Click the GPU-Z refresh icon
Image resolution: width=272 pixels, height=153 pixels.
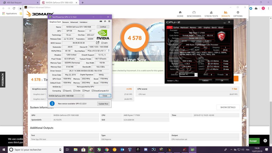click(105, 21)
